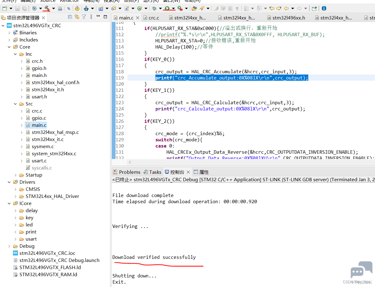Click the editor horizontal scrollbar left arrow
The image size is (375, 287).
click(130, 162)
